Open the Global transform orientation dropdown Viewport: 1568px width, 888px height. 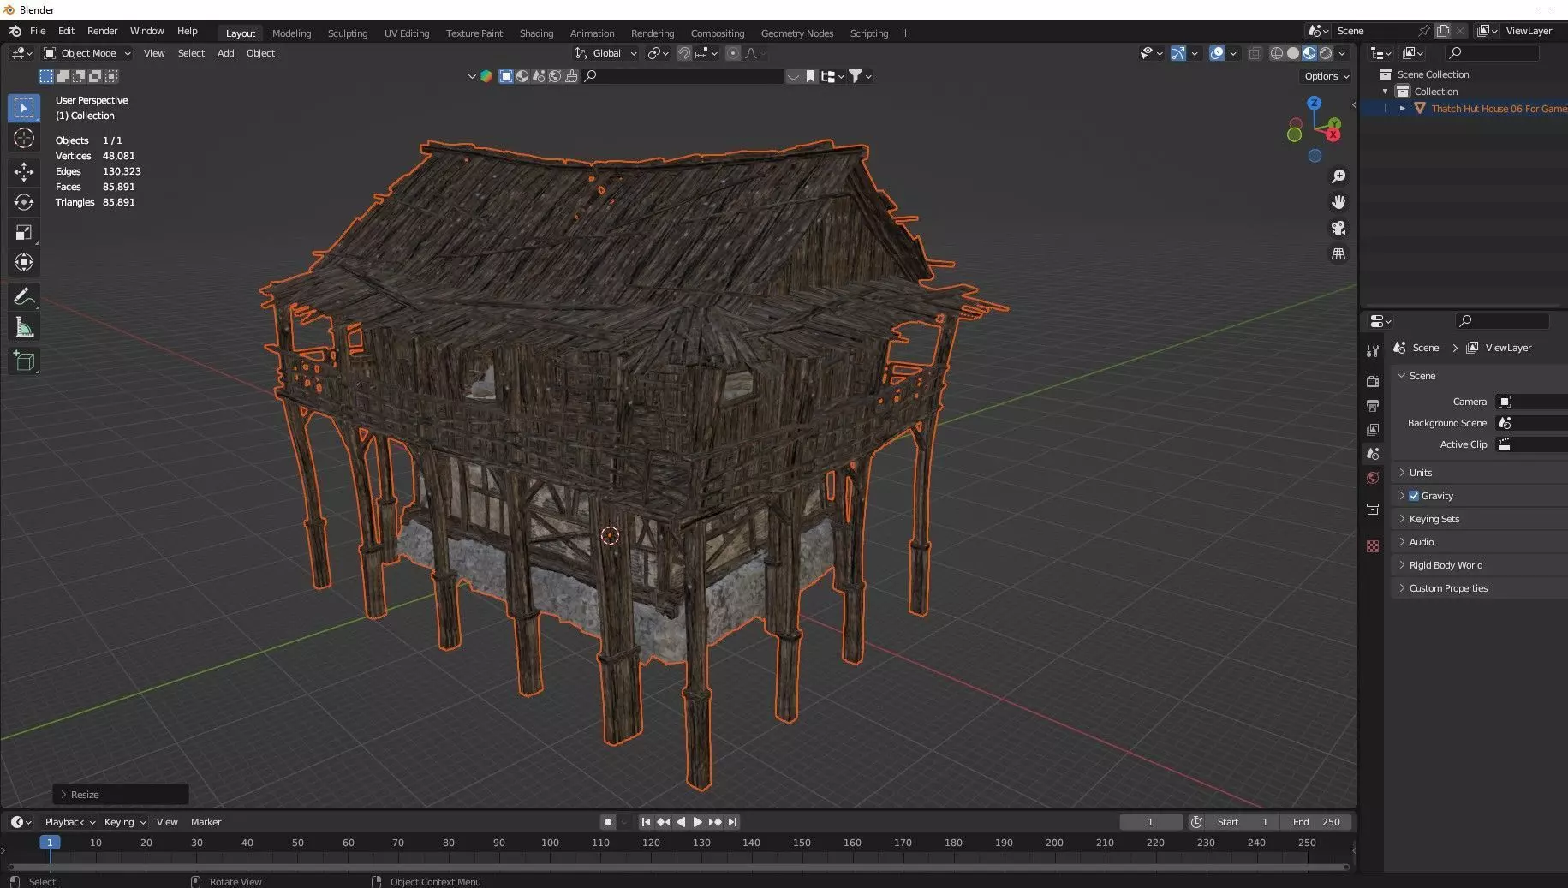(606, 53)
